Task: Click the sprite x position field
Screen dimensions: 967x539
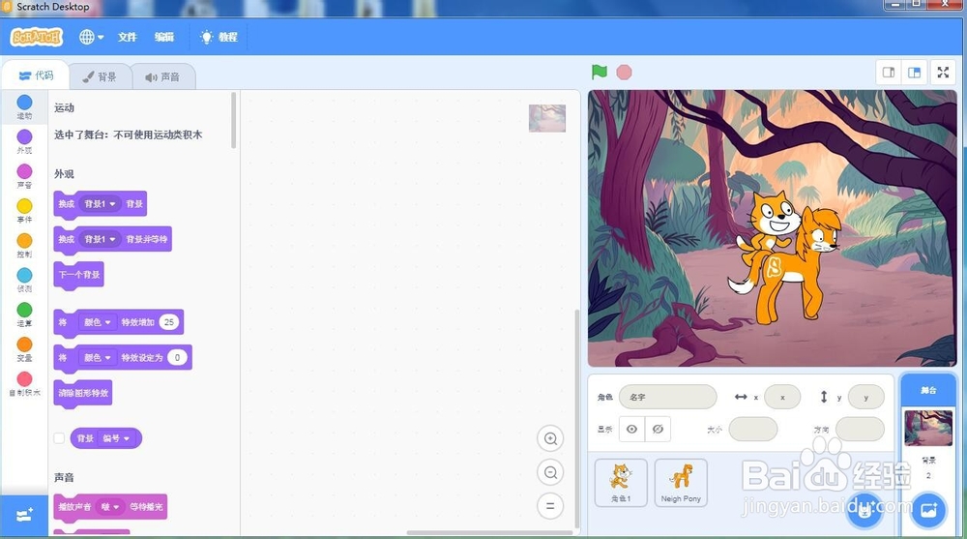Action: pos(782,397)
